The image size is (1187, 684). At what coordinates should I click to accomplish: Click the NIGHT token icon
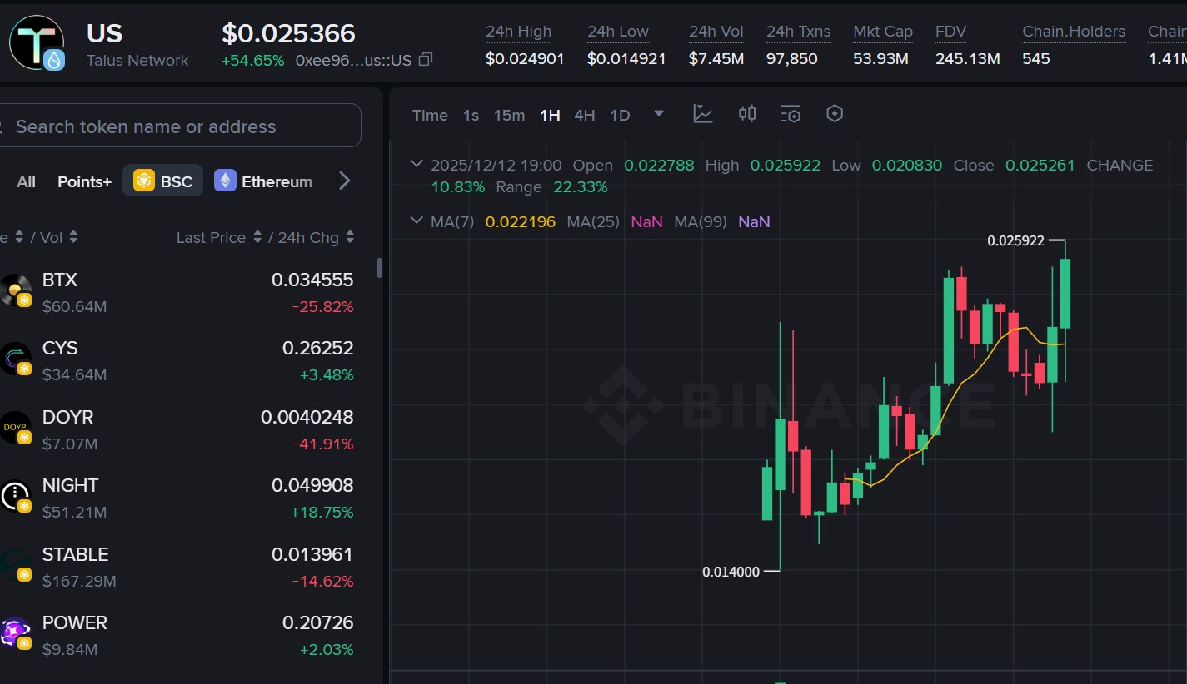coord(16,497)
